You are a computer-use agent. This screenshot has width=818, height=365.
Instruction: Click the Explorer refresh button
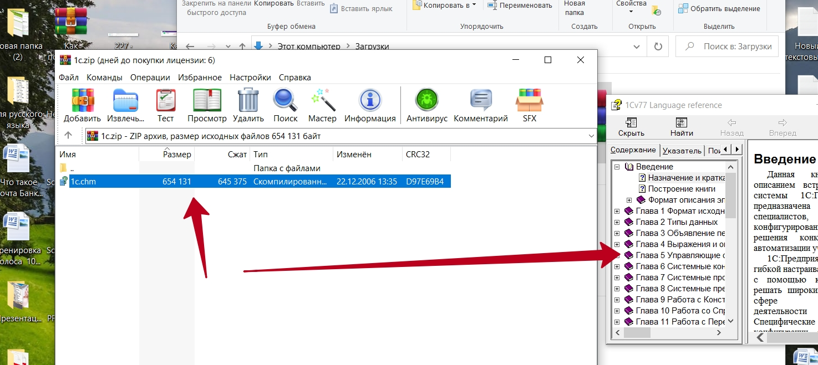tap(658, 47)
